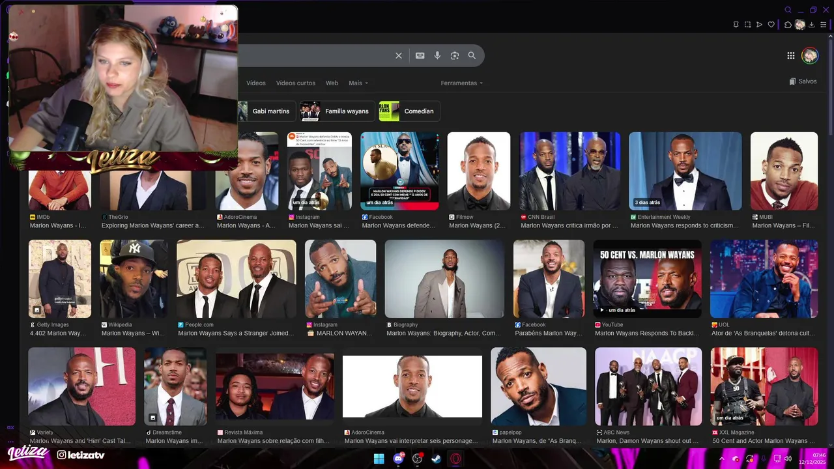Open the XXL Magazine image result
Viewport: 834px width, 469px height.
764,386
